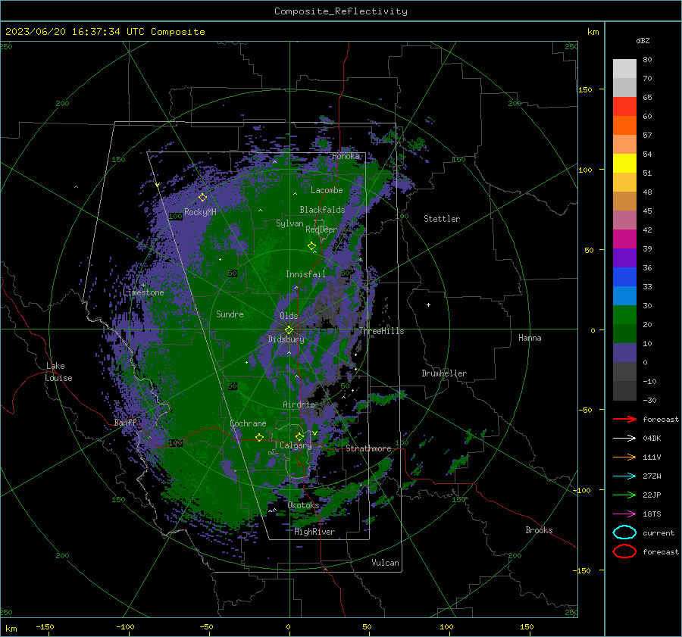The height and width of the screenshot is (637, 682).
Task: Click the ThreeHills label
Action: (x=381, y=331)
